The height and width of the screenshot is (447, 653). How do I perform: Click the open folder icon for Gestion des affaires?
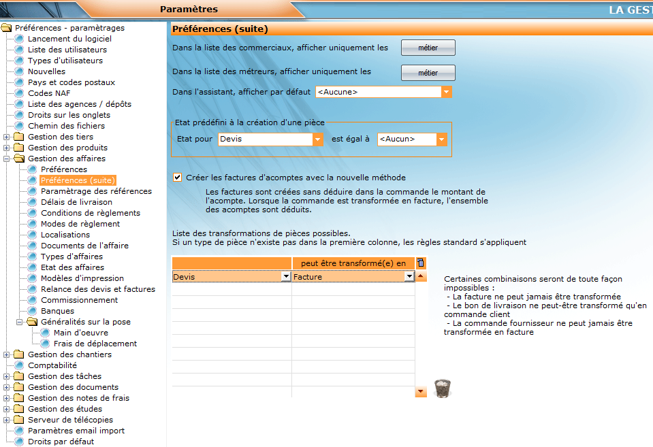(x=19, y=158)
